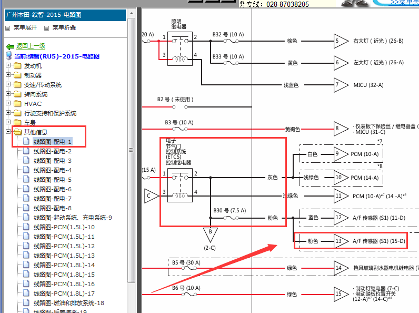
Task: Click page icon beside 线路图-配电-5
Action: click(x=26, y=180)
